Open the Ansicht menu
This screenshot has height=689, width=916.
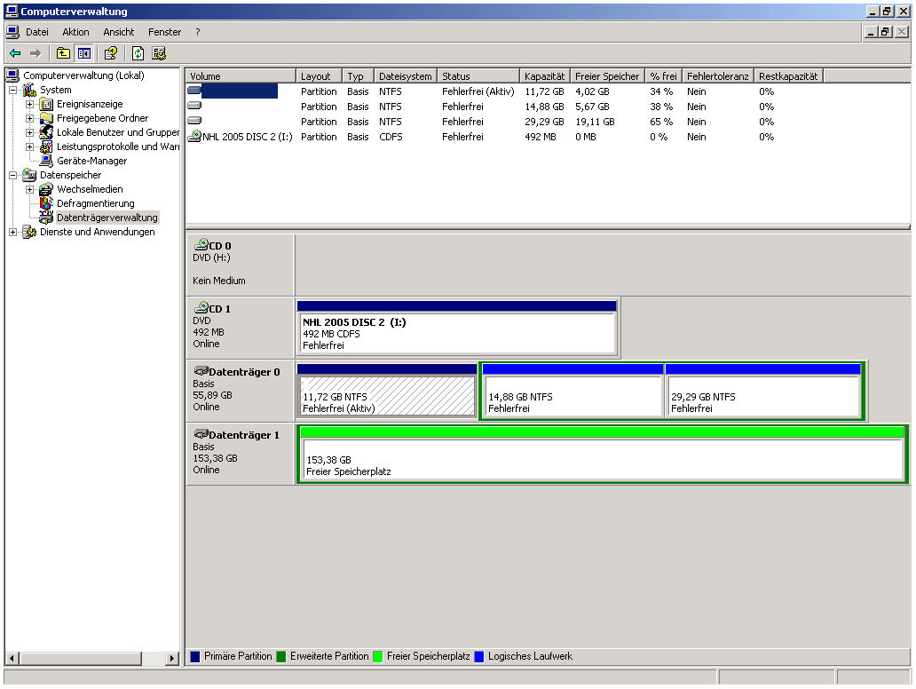coord(119,32)
